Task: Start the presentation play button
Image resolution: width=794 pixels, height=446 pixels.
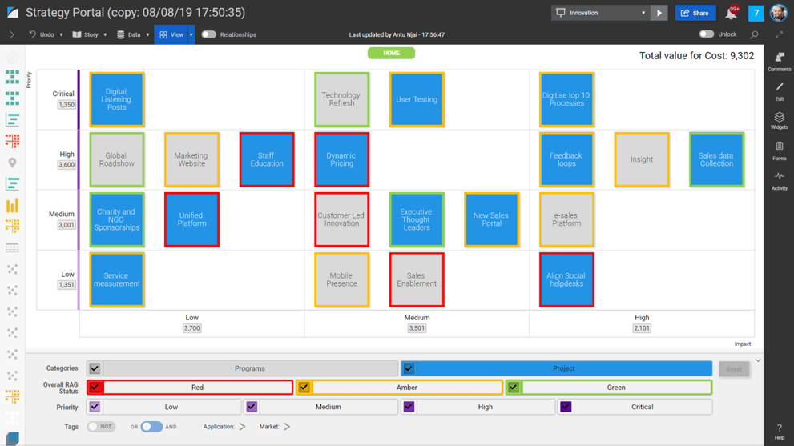Action: tap(659, 13)
